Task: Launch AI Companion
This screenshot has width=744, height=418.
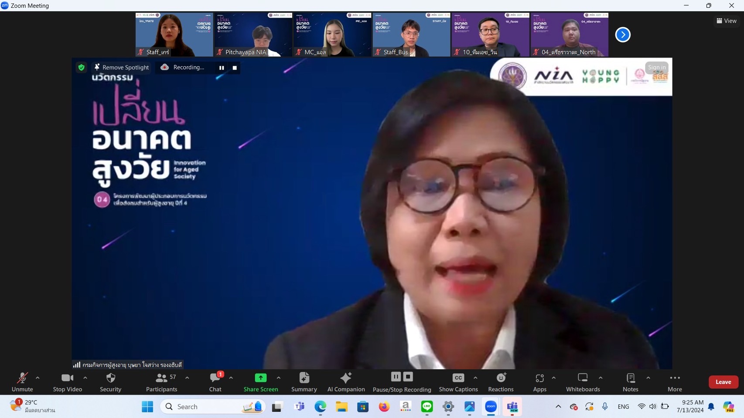Action: coord(346,382)
